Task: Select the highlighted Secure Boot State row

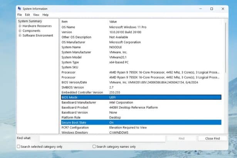Action: pos(141,122)
